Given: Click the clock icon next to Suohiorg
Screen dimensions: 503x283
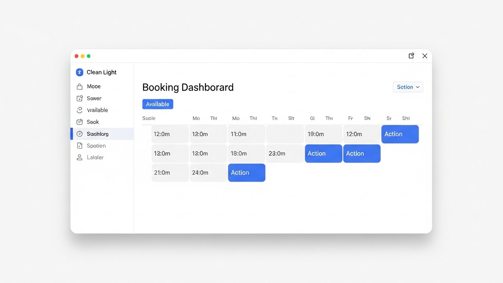Looking at the screenshot, I should 79,134.
